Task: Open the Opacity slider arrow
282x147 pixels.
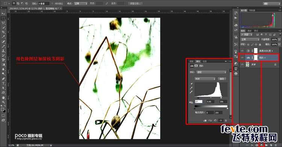Action: [279, 39]
